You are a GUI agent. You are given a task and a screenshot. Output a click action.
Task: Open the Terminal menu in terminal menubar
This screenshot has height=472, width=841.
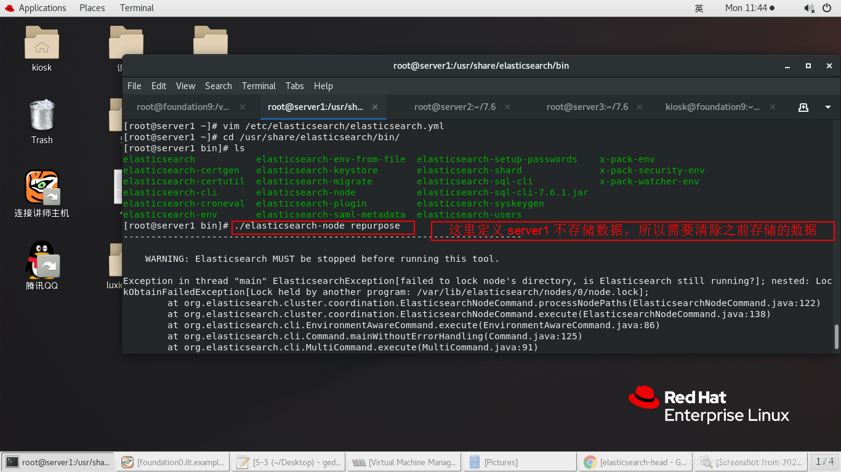[x=259, y=86]
